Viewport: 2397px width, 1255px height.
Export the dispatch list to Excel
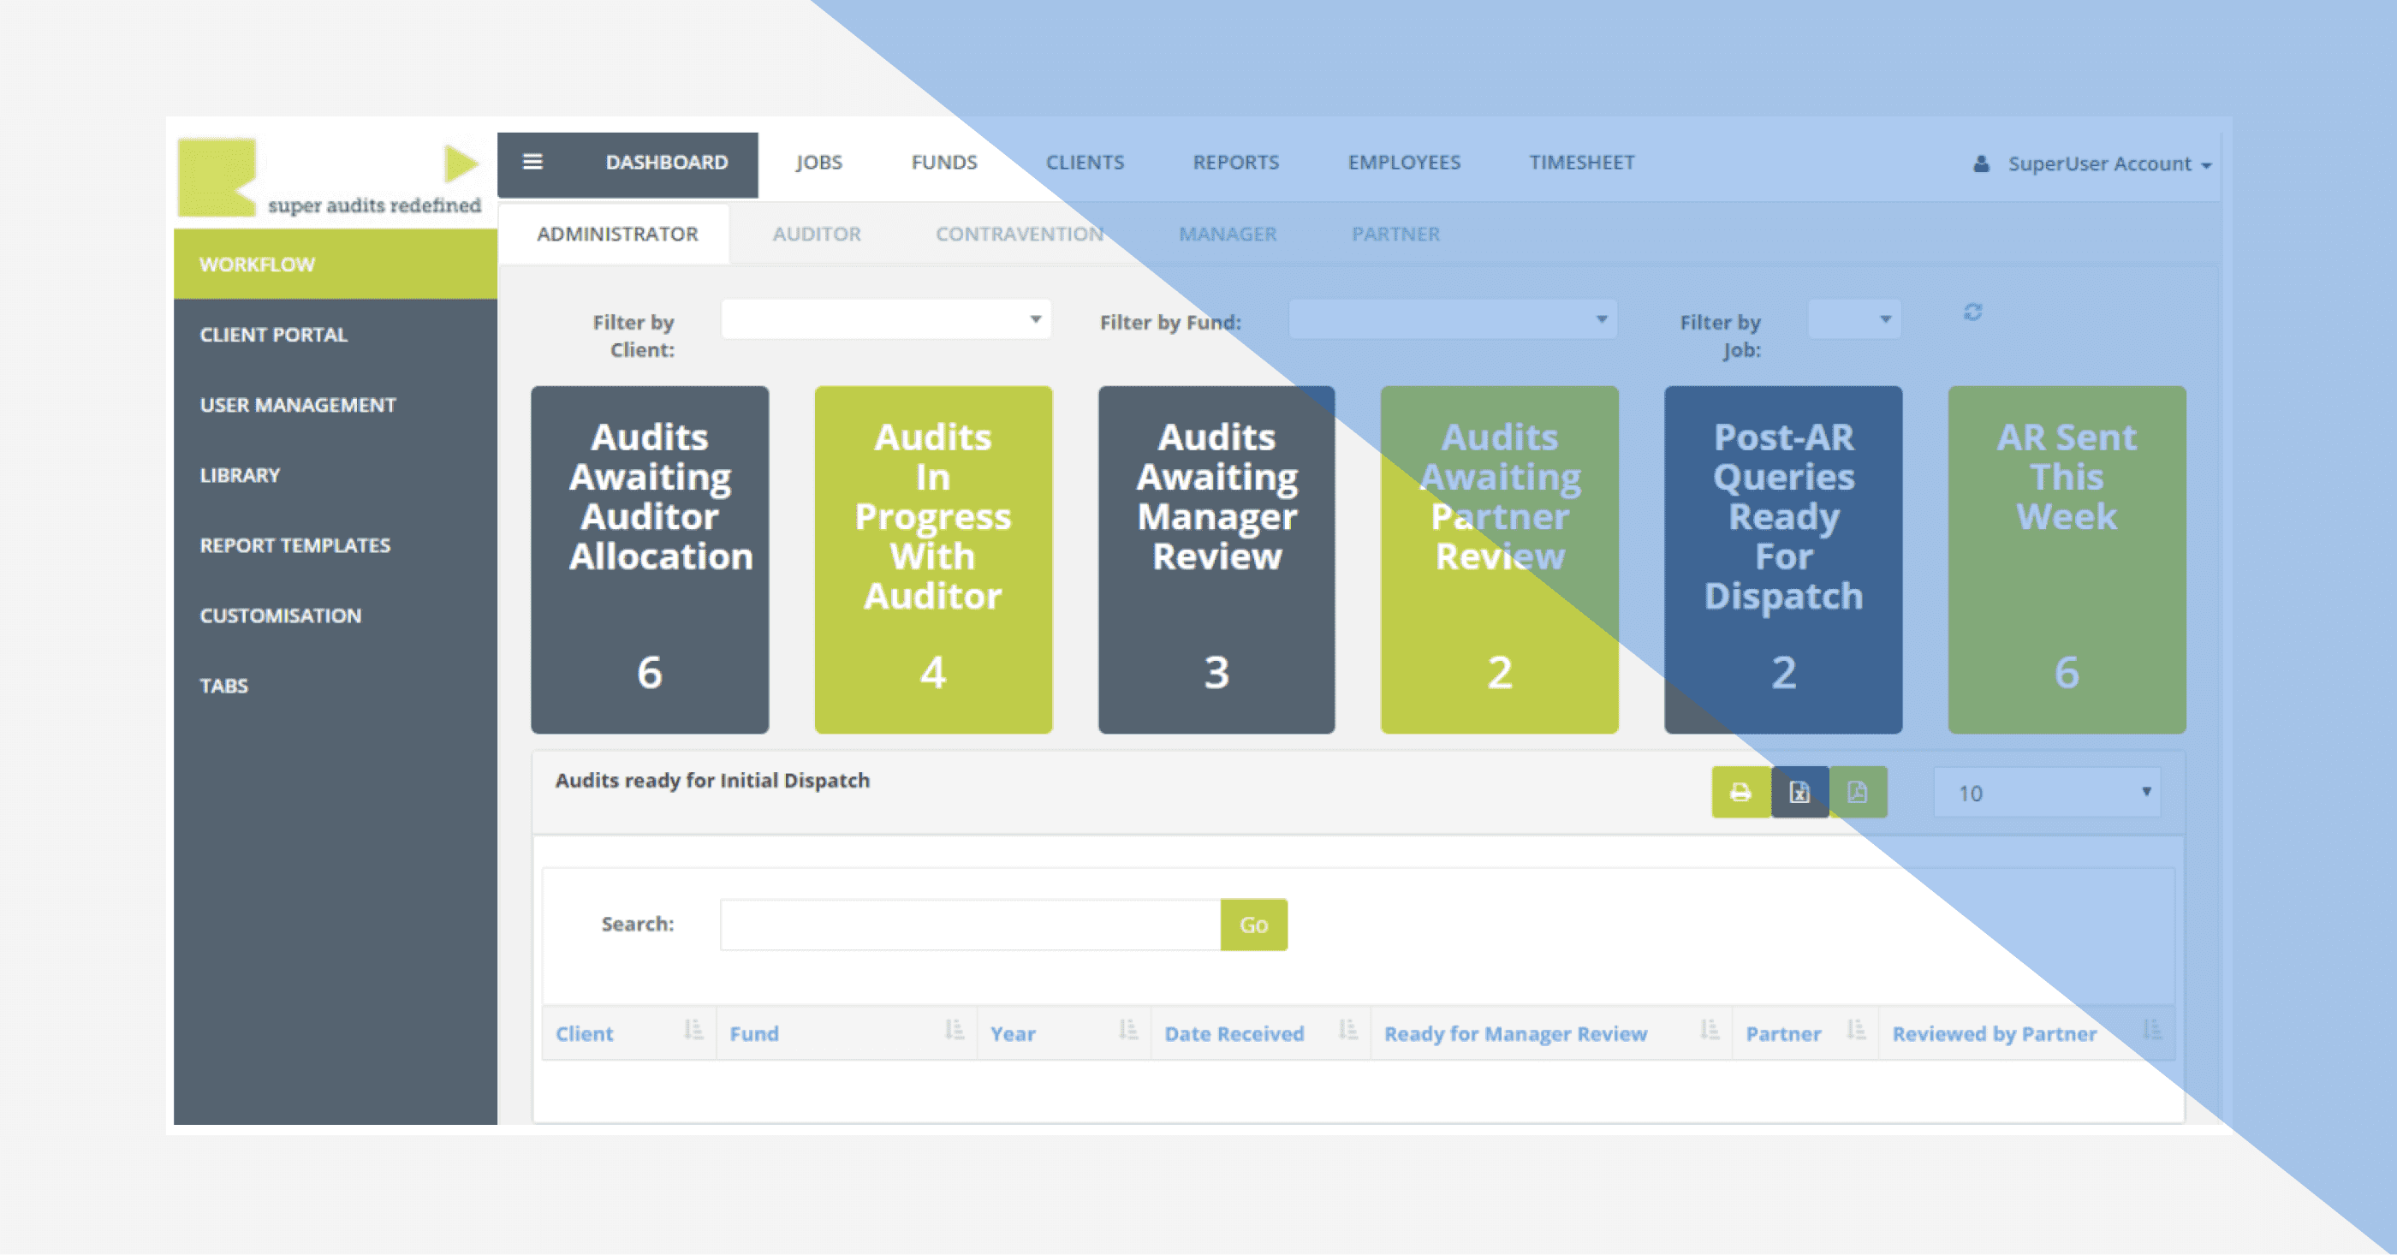[x=1799, y=792]
